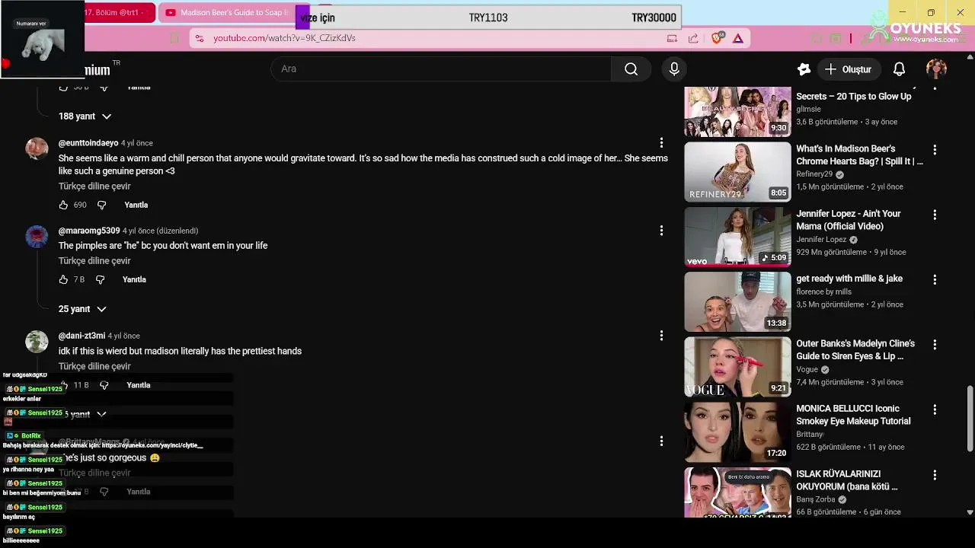Click the Oluştur create button
The width and height of the screenshot is (975, 548).
coord(849,69)
